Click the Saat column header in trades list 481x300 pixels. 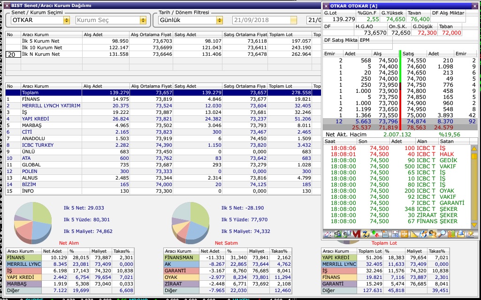tap(340, 141)
